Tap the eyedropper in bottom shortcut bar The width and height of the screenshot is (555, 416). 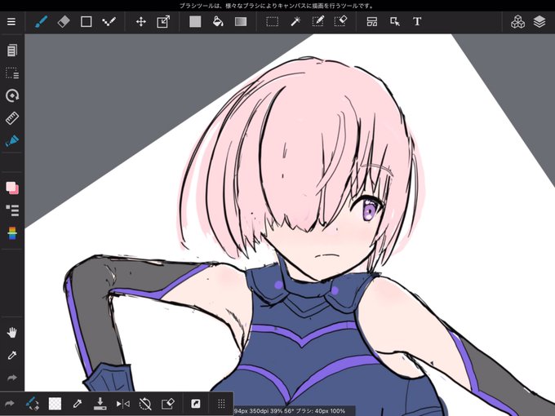tap(78, 403)
